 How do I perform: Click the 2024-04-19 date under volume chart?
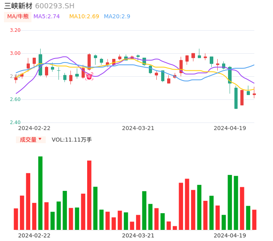[230, 235]
